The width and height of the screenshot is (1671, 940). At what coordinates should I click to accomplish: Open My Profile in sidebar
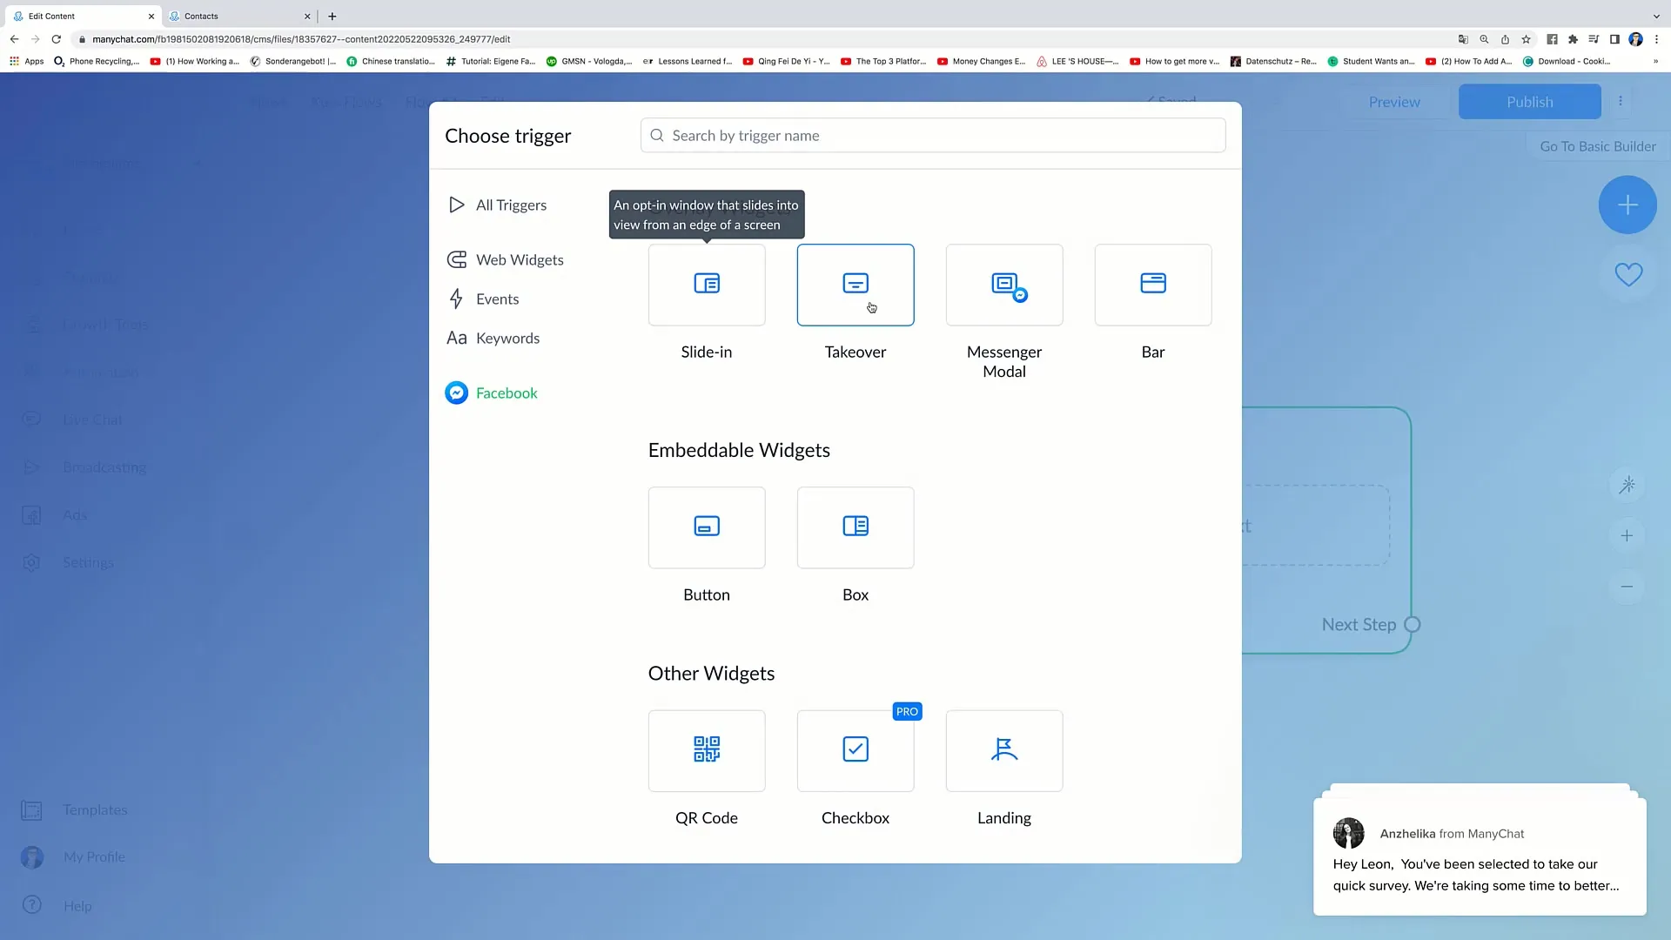(x=74, y=857)
